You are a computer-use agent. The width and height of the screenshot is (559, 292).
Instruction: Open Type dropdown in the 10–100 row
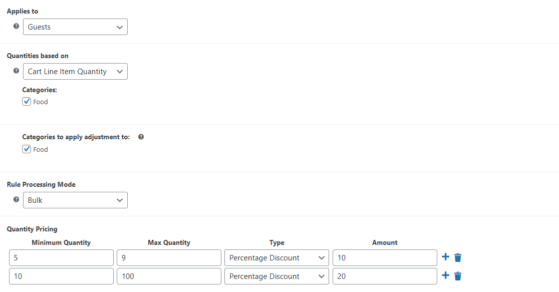coord(276,276)
